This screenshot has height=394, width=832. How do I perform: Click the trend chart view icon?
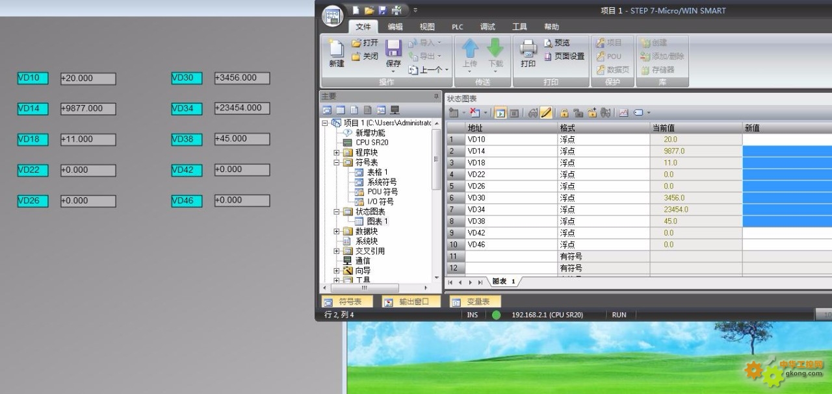623,113
